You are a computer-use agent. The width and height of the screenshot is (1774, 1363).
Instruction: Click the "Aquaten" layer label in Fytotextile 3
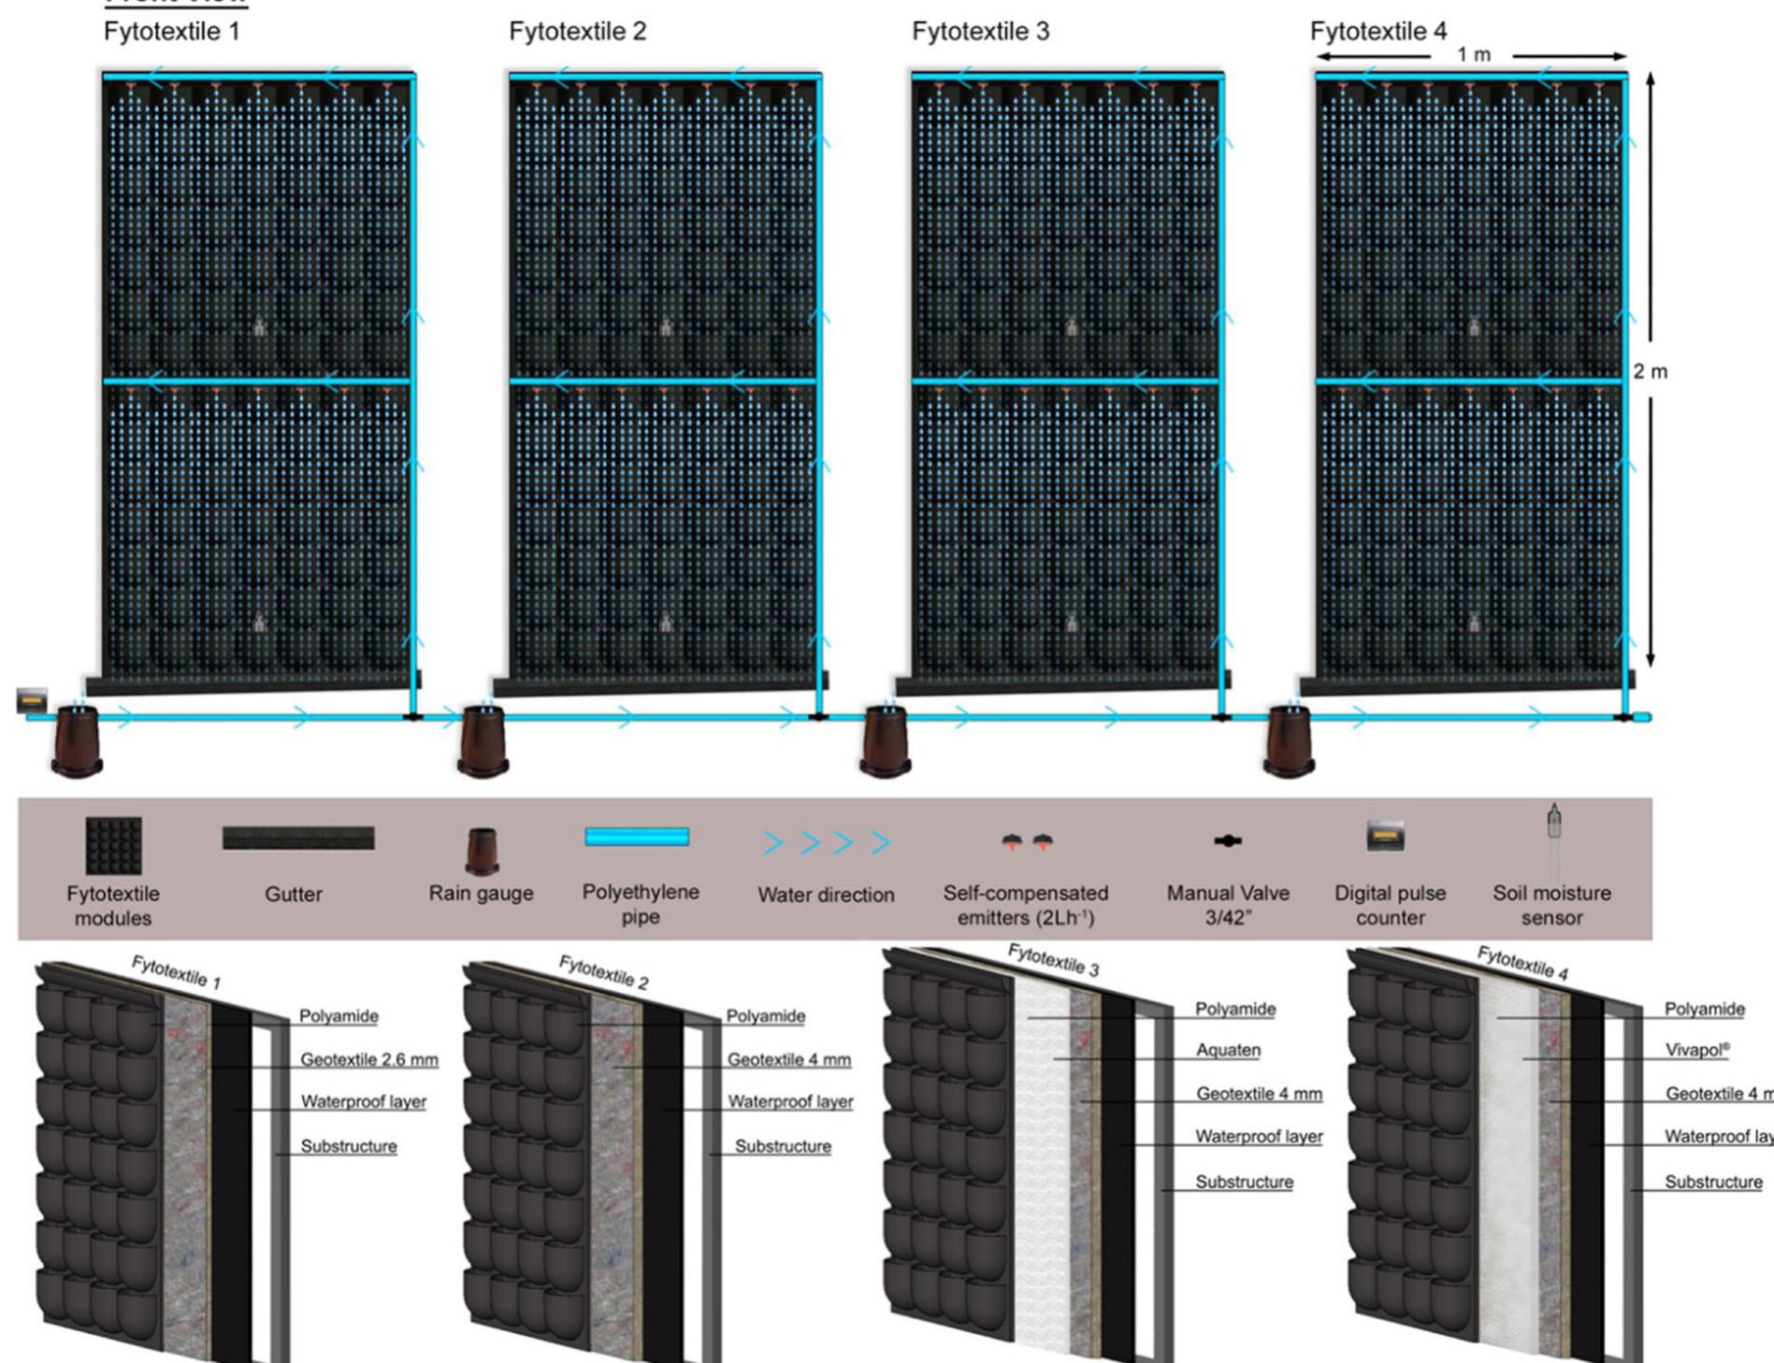click(1228, 1050)
